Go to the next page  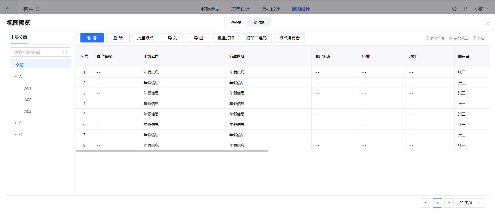coord(449,203)
